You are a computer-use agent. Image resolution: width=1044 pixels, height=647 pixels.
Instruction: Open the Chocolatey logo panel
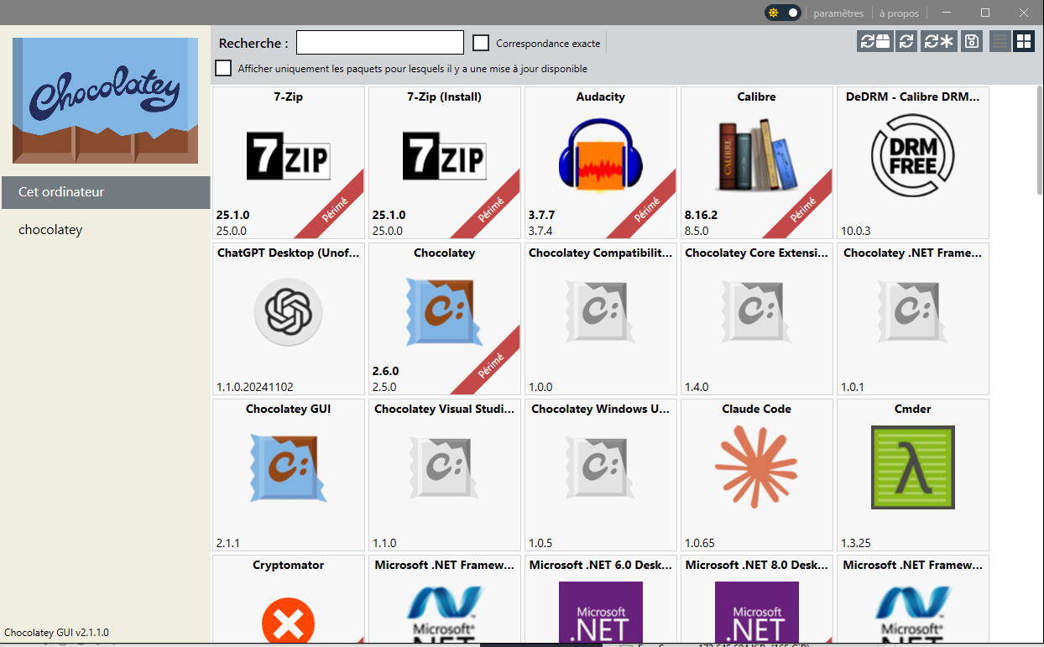(x=104, y=100)
